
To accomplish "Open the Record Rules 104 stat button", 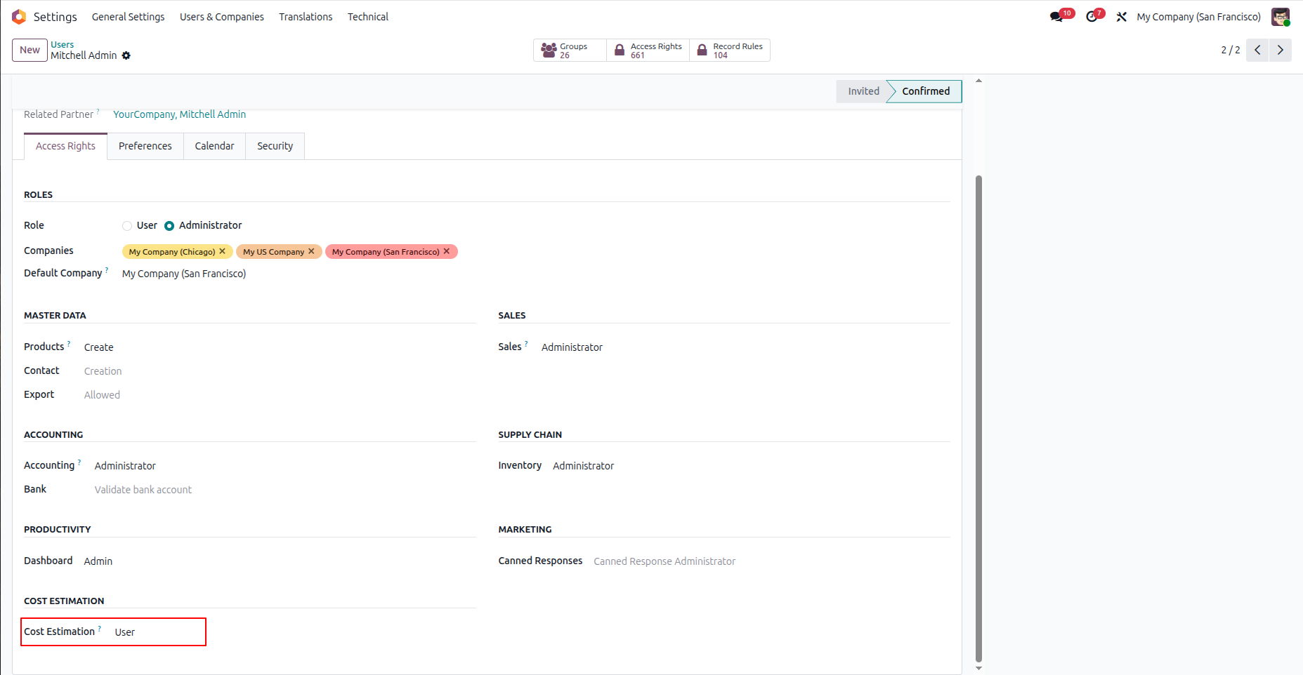I will pos(730,50).
